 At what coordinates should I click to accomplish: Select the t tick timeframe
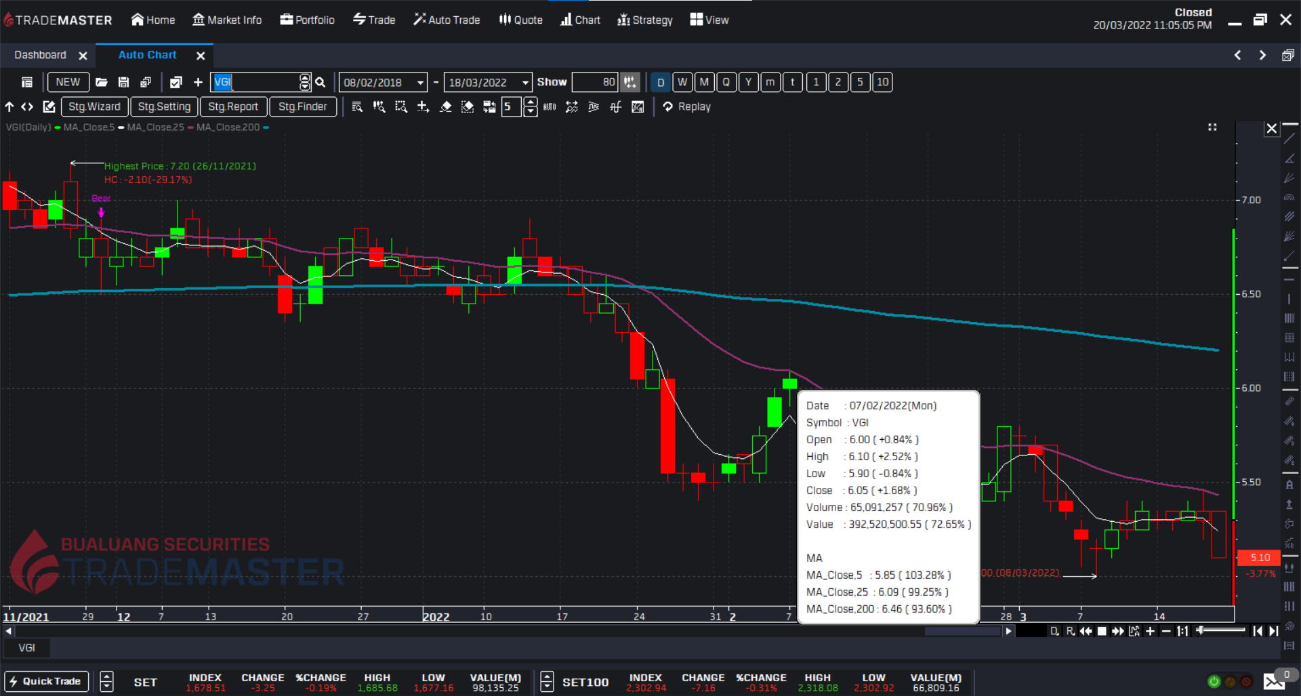pyautogui.click(x=792, y=82)
